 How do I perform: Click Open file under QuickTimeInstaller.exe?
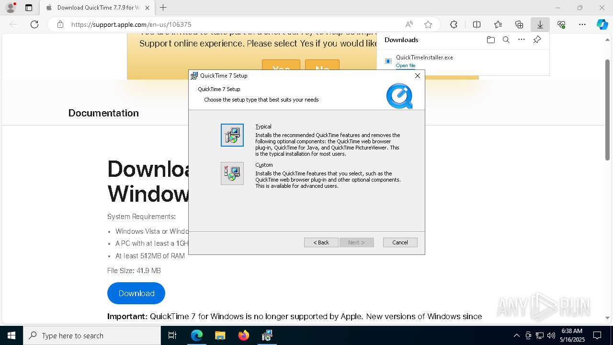(406, 66)
